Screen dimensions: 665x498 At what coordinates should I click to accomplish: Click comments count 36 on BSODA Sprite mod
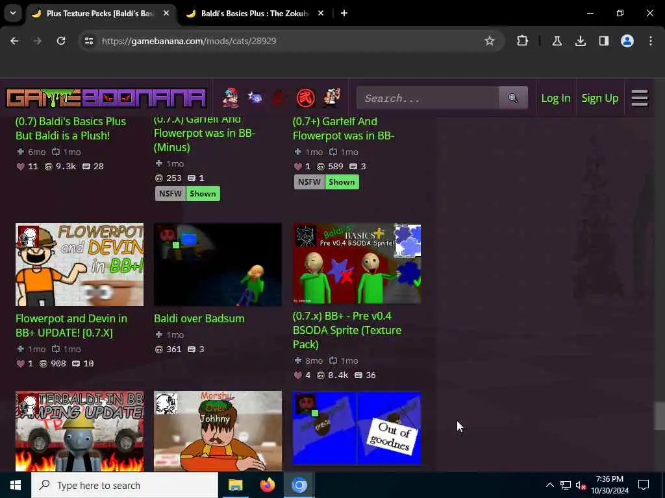[x=365, y=375]
